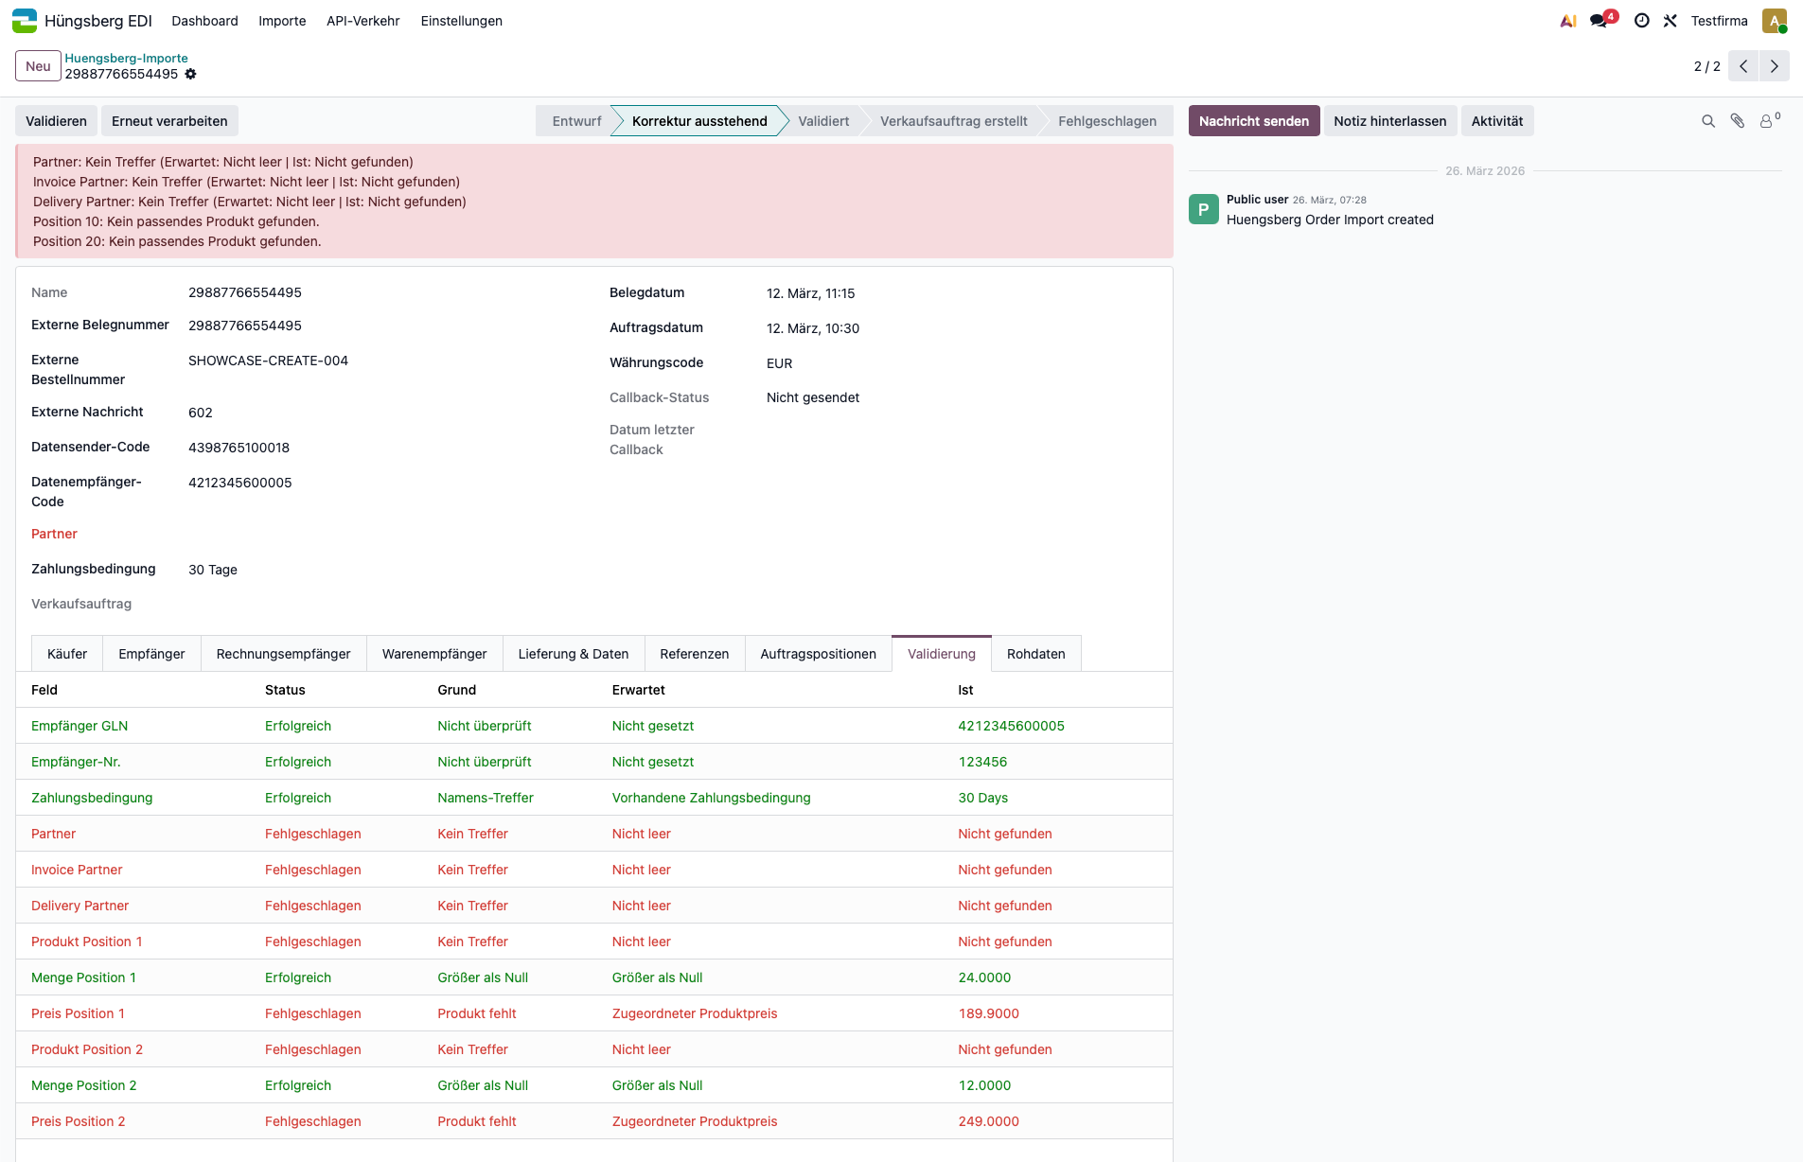The width and height of the screenshot is (1803, 1162).
Task: Go to the previous record arrow
Action: (1743, 66)
